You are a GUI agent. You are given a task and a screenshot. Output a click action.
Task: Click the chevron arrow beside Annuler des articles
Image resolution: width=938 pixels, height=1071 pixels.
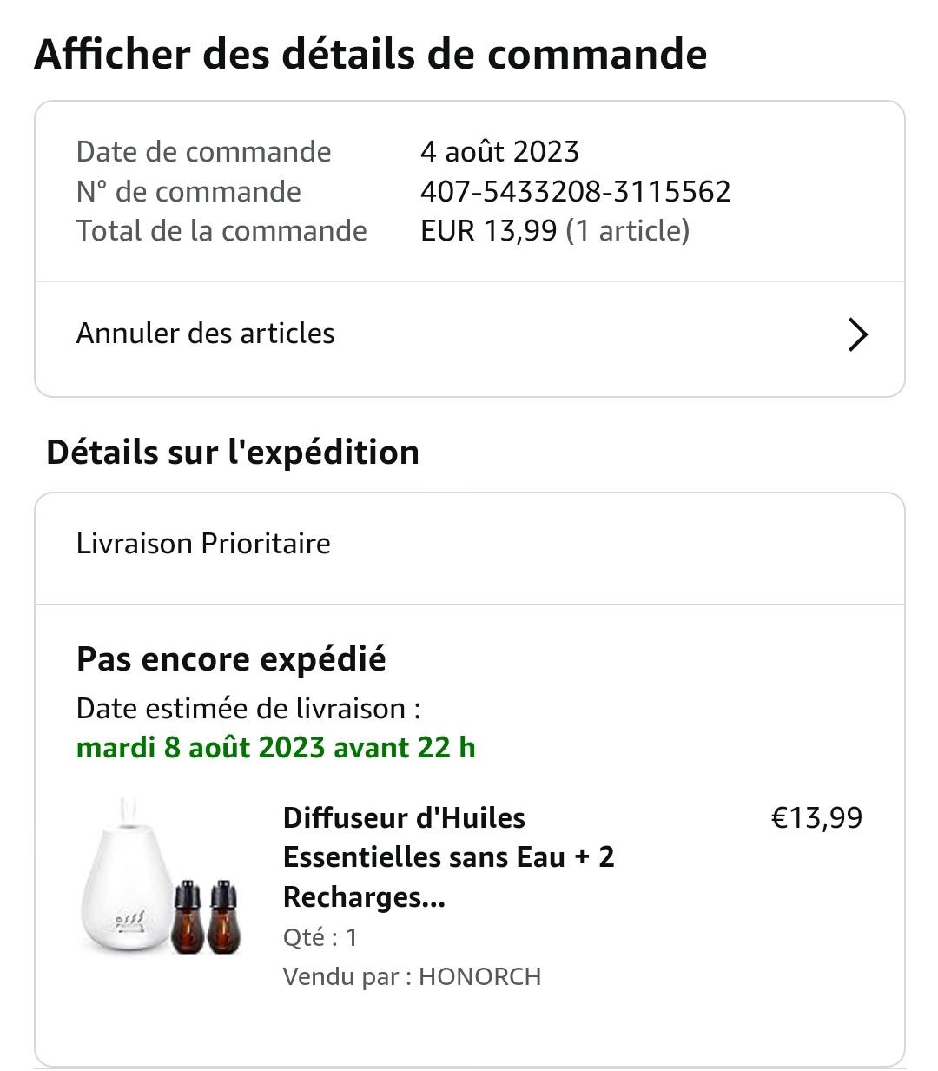pos(857,334)
